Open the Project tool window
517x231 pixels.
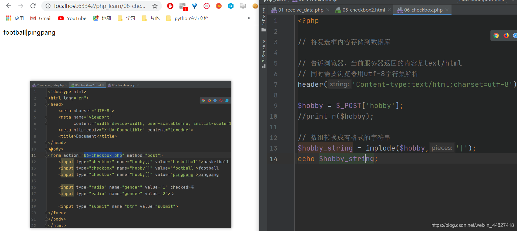tap(264, 19)
